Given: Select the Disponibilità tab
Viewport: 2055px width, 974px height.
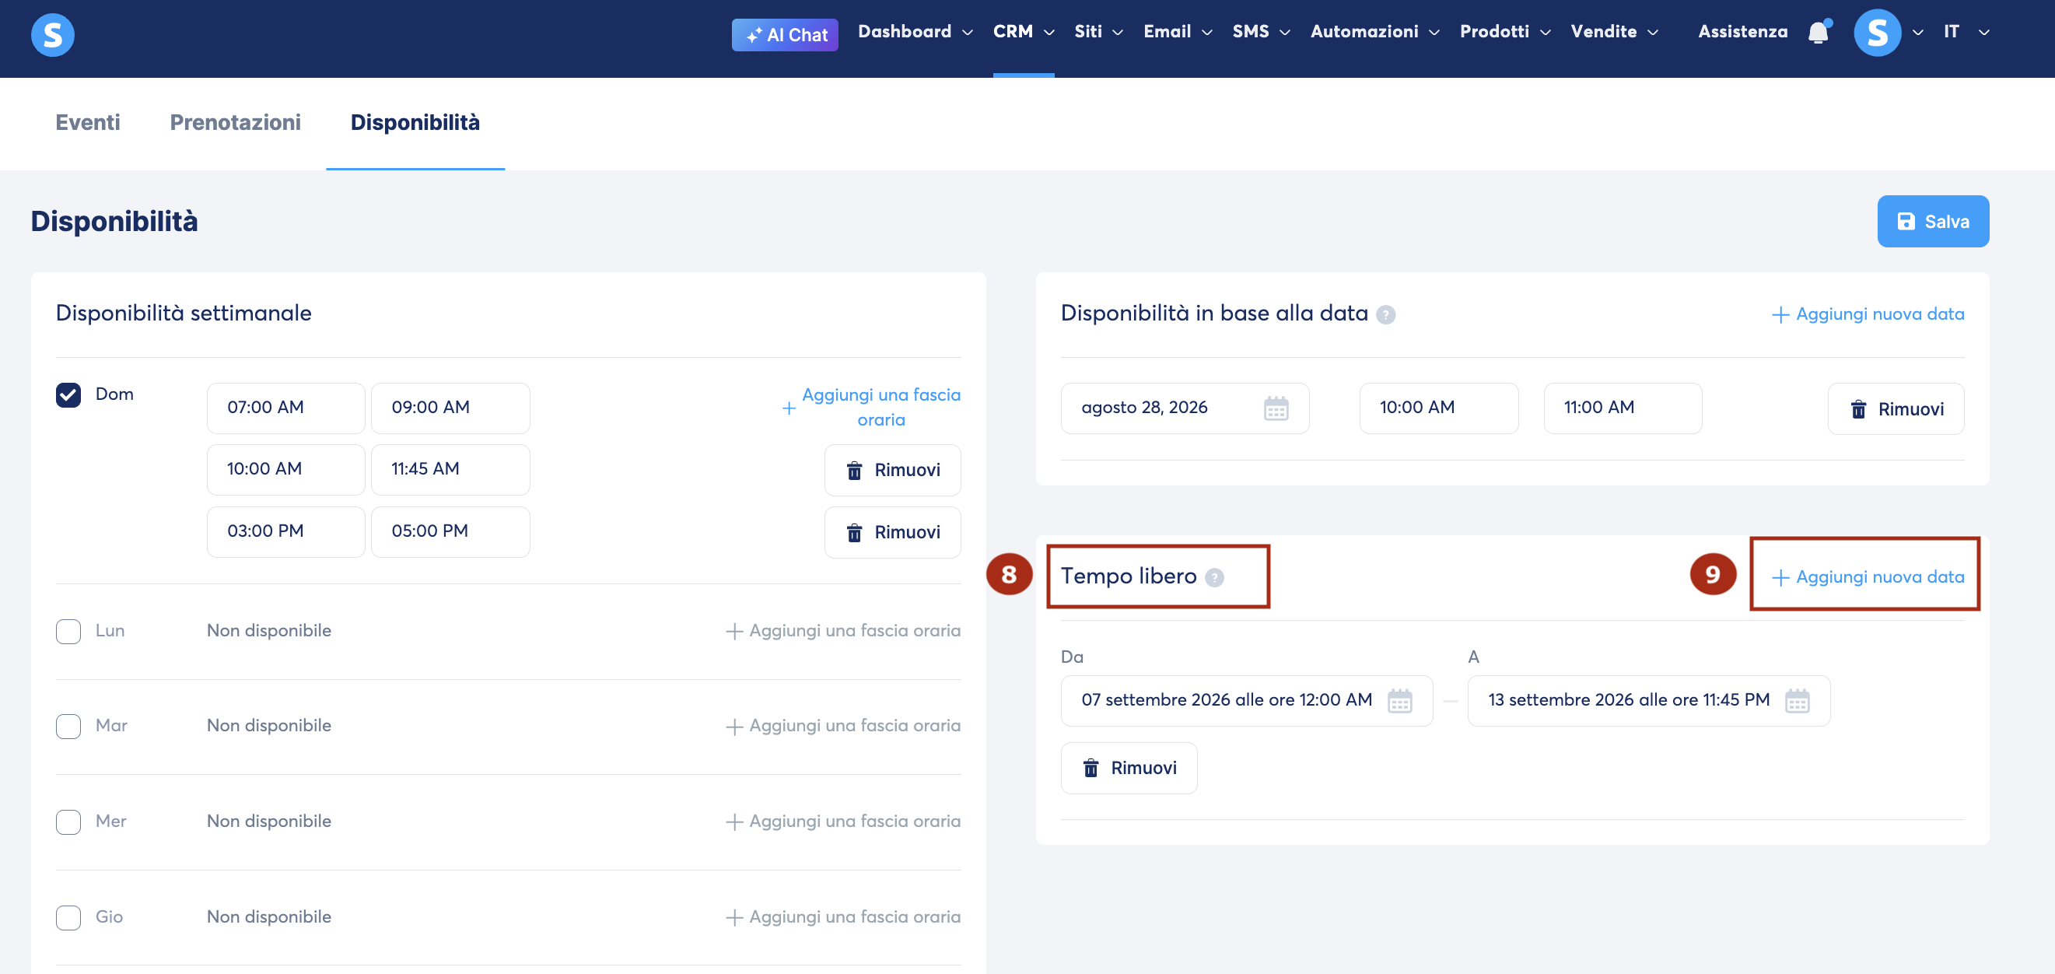Looking at the screenshot, I should [x=415, y=122].
